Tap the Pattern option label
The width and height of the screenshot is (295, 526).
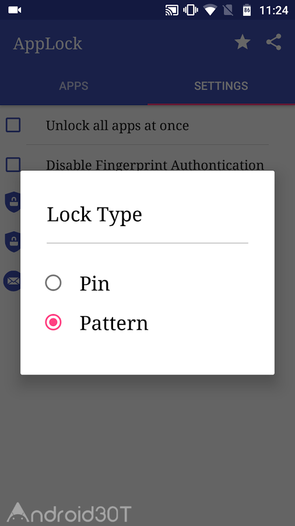coord(114,323)
